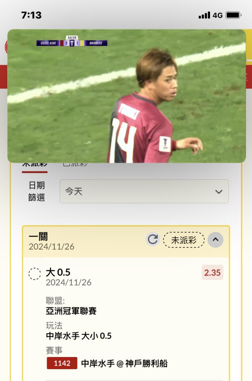Tap the 7:13 clock in status bar

pyautogui.click(x=31, y=15)
